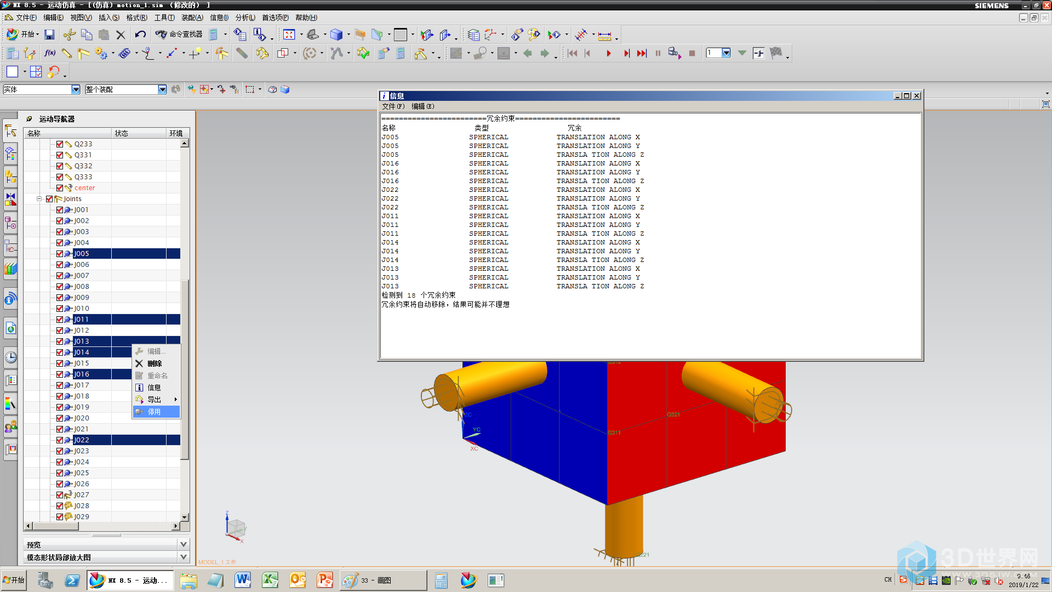Screen dimensions: 1052x592
Task: Uncheck the J016 joint checkbox
Action: 60,374
